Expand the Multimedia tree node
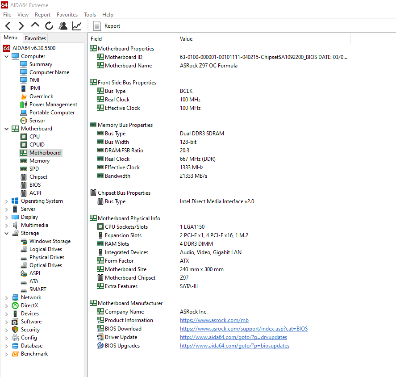This screenshot has width=396, height=377. pyautogui.click(x=7, y=225)
